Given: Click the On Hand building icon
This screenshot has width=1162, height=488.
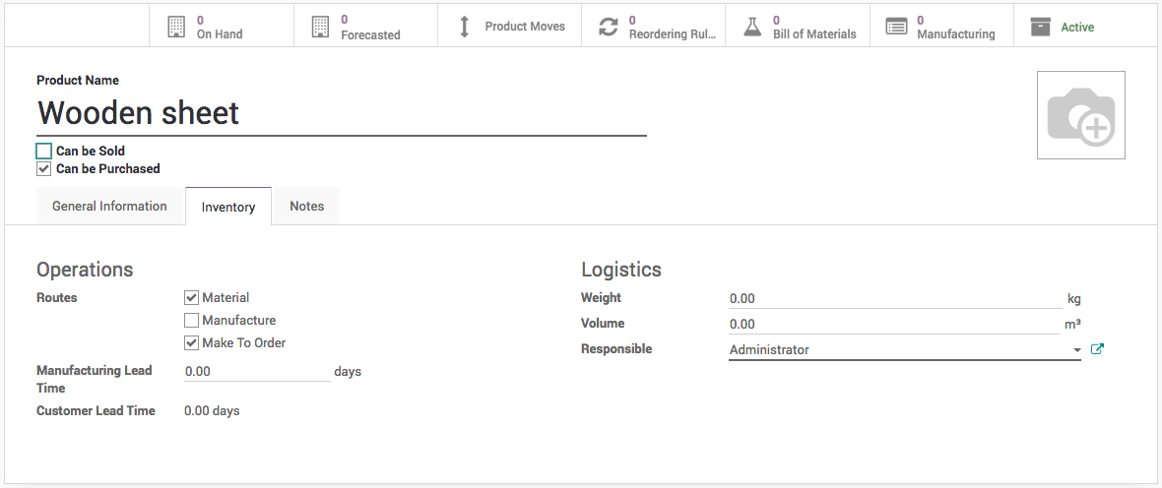Looking at the screenshot, I should point(176,27).
